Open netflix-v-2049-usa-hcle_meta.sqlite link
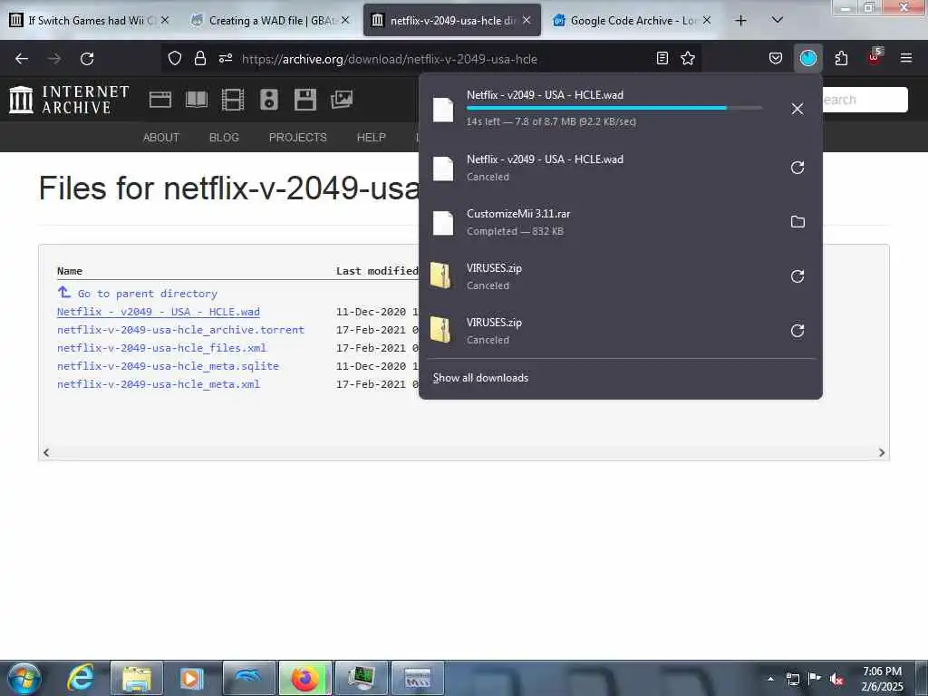928x696 pixels. [x=168, y=366]
